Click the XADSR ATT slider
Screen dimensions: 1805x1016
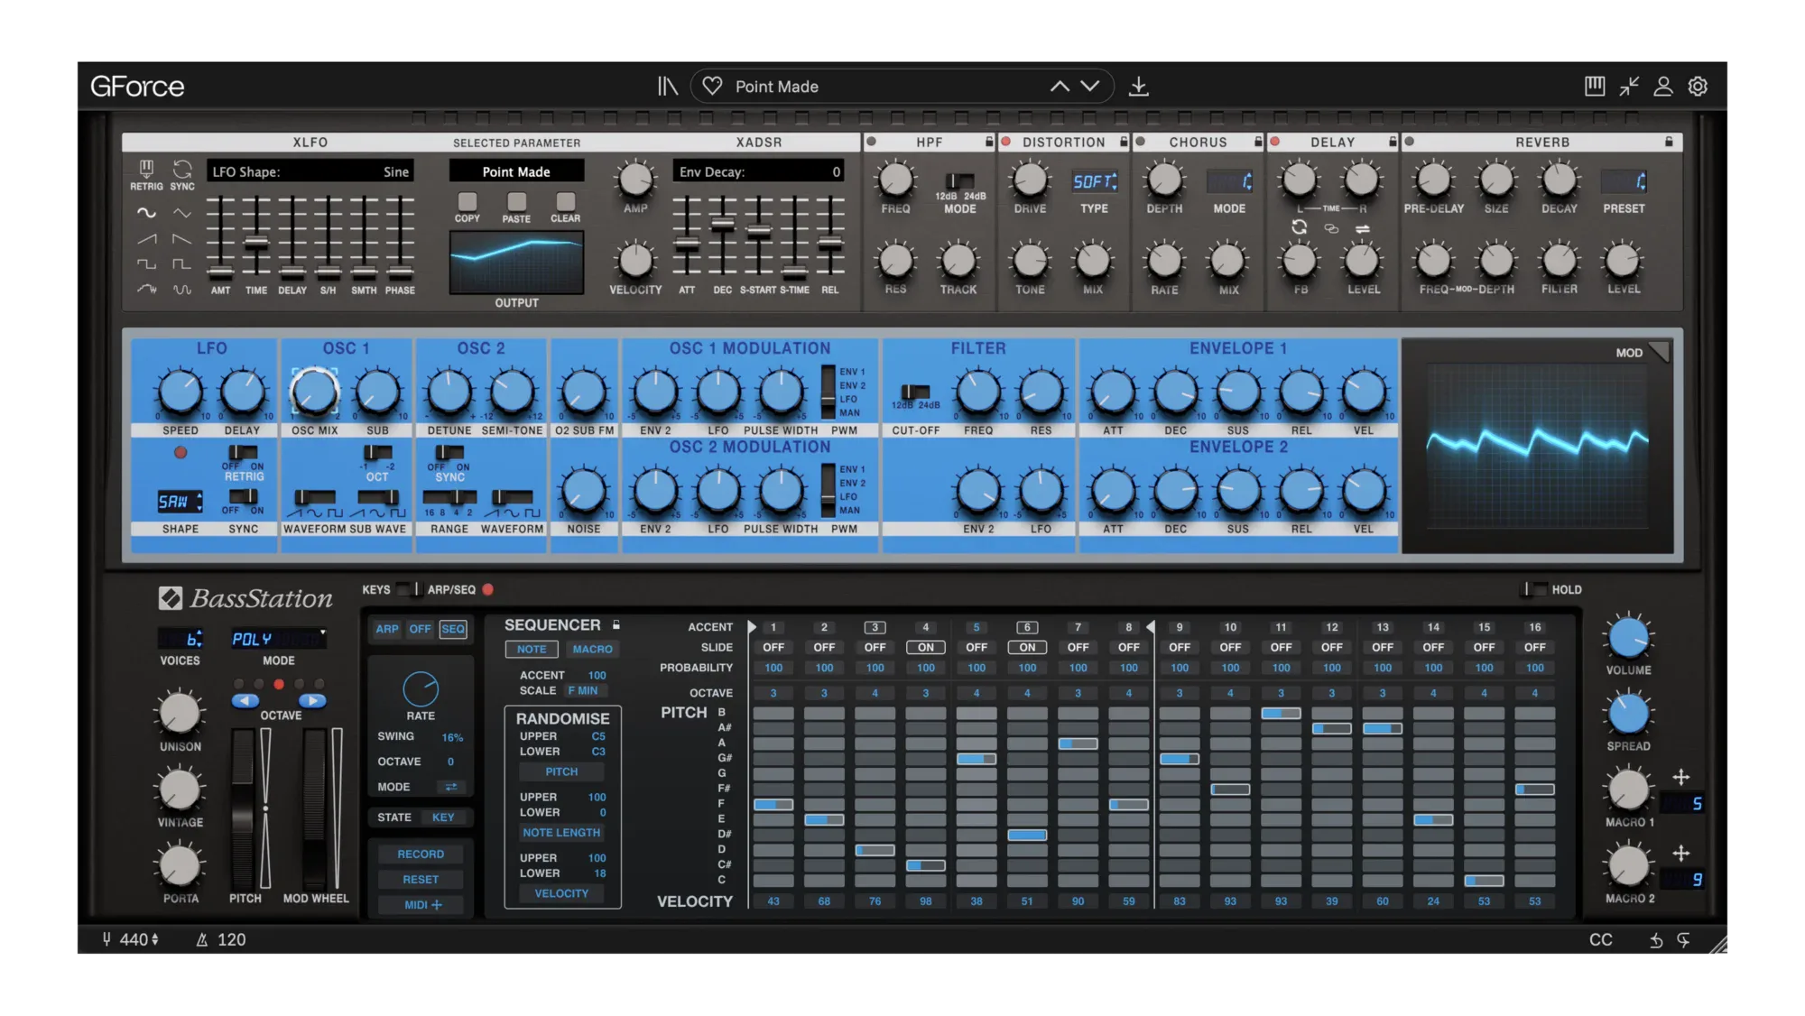[x=687, y=236]
